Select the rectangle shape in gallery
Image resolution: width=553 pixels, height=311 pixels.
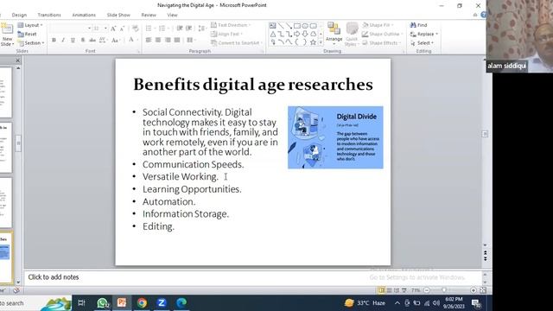point(297,26)
